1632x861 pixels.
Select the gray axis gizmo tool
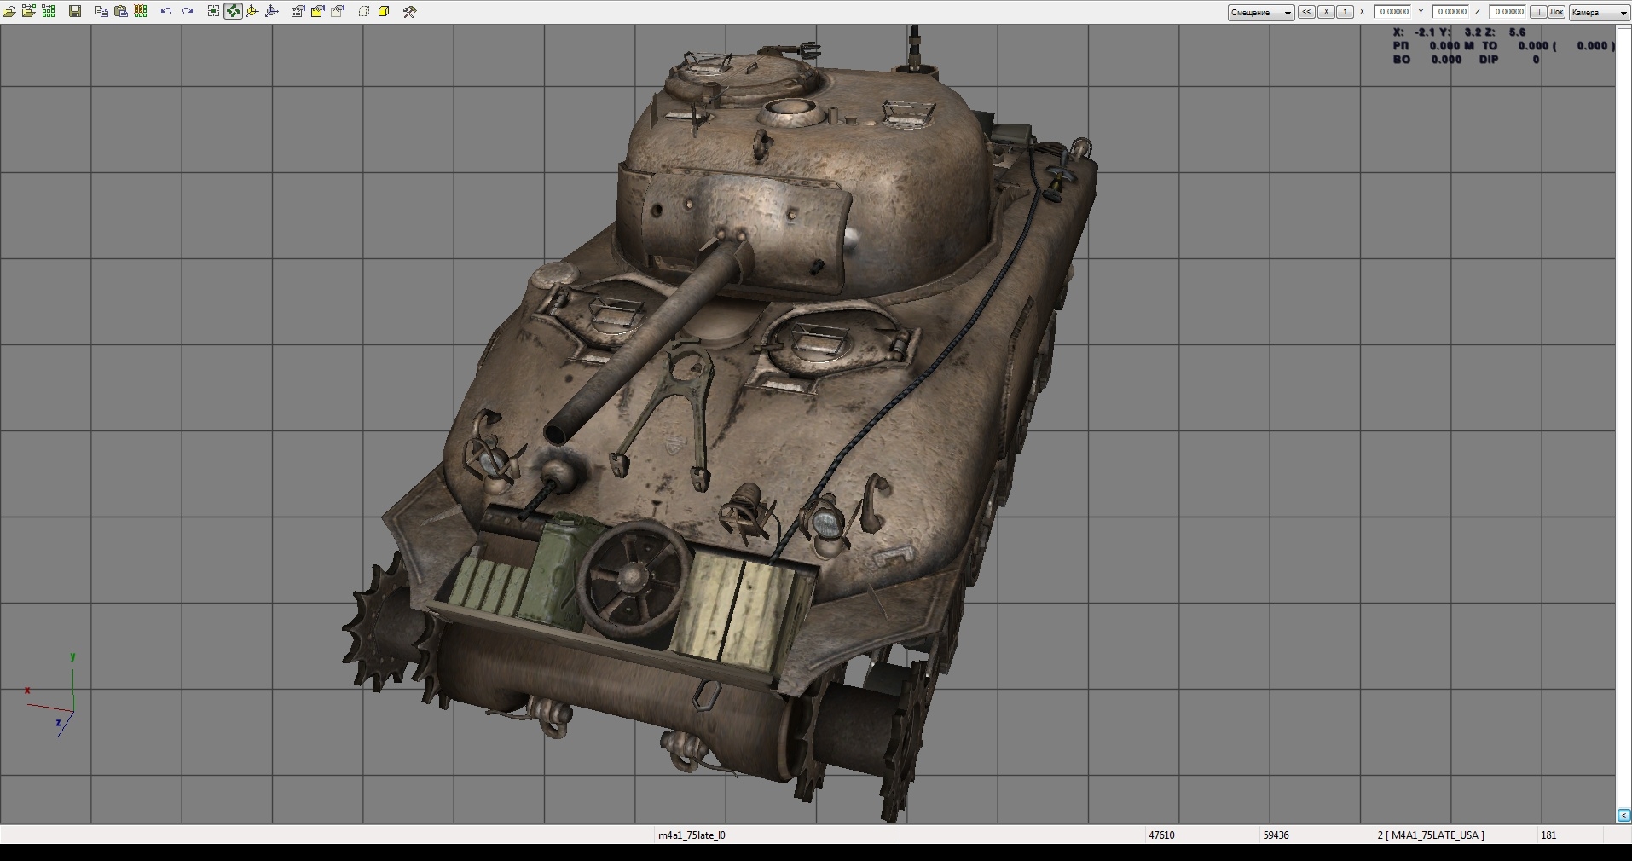[272, 11]
